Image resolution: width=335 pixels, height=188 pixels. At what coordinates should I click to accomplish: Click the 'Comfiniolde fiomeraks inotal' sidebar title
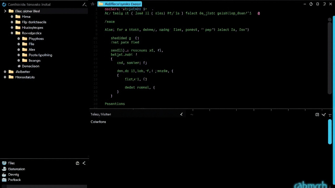(29, 4)
